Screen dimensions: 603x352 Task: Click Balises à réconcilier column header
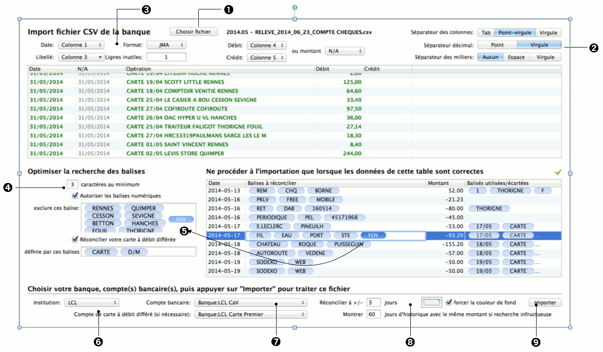point(335,183)
